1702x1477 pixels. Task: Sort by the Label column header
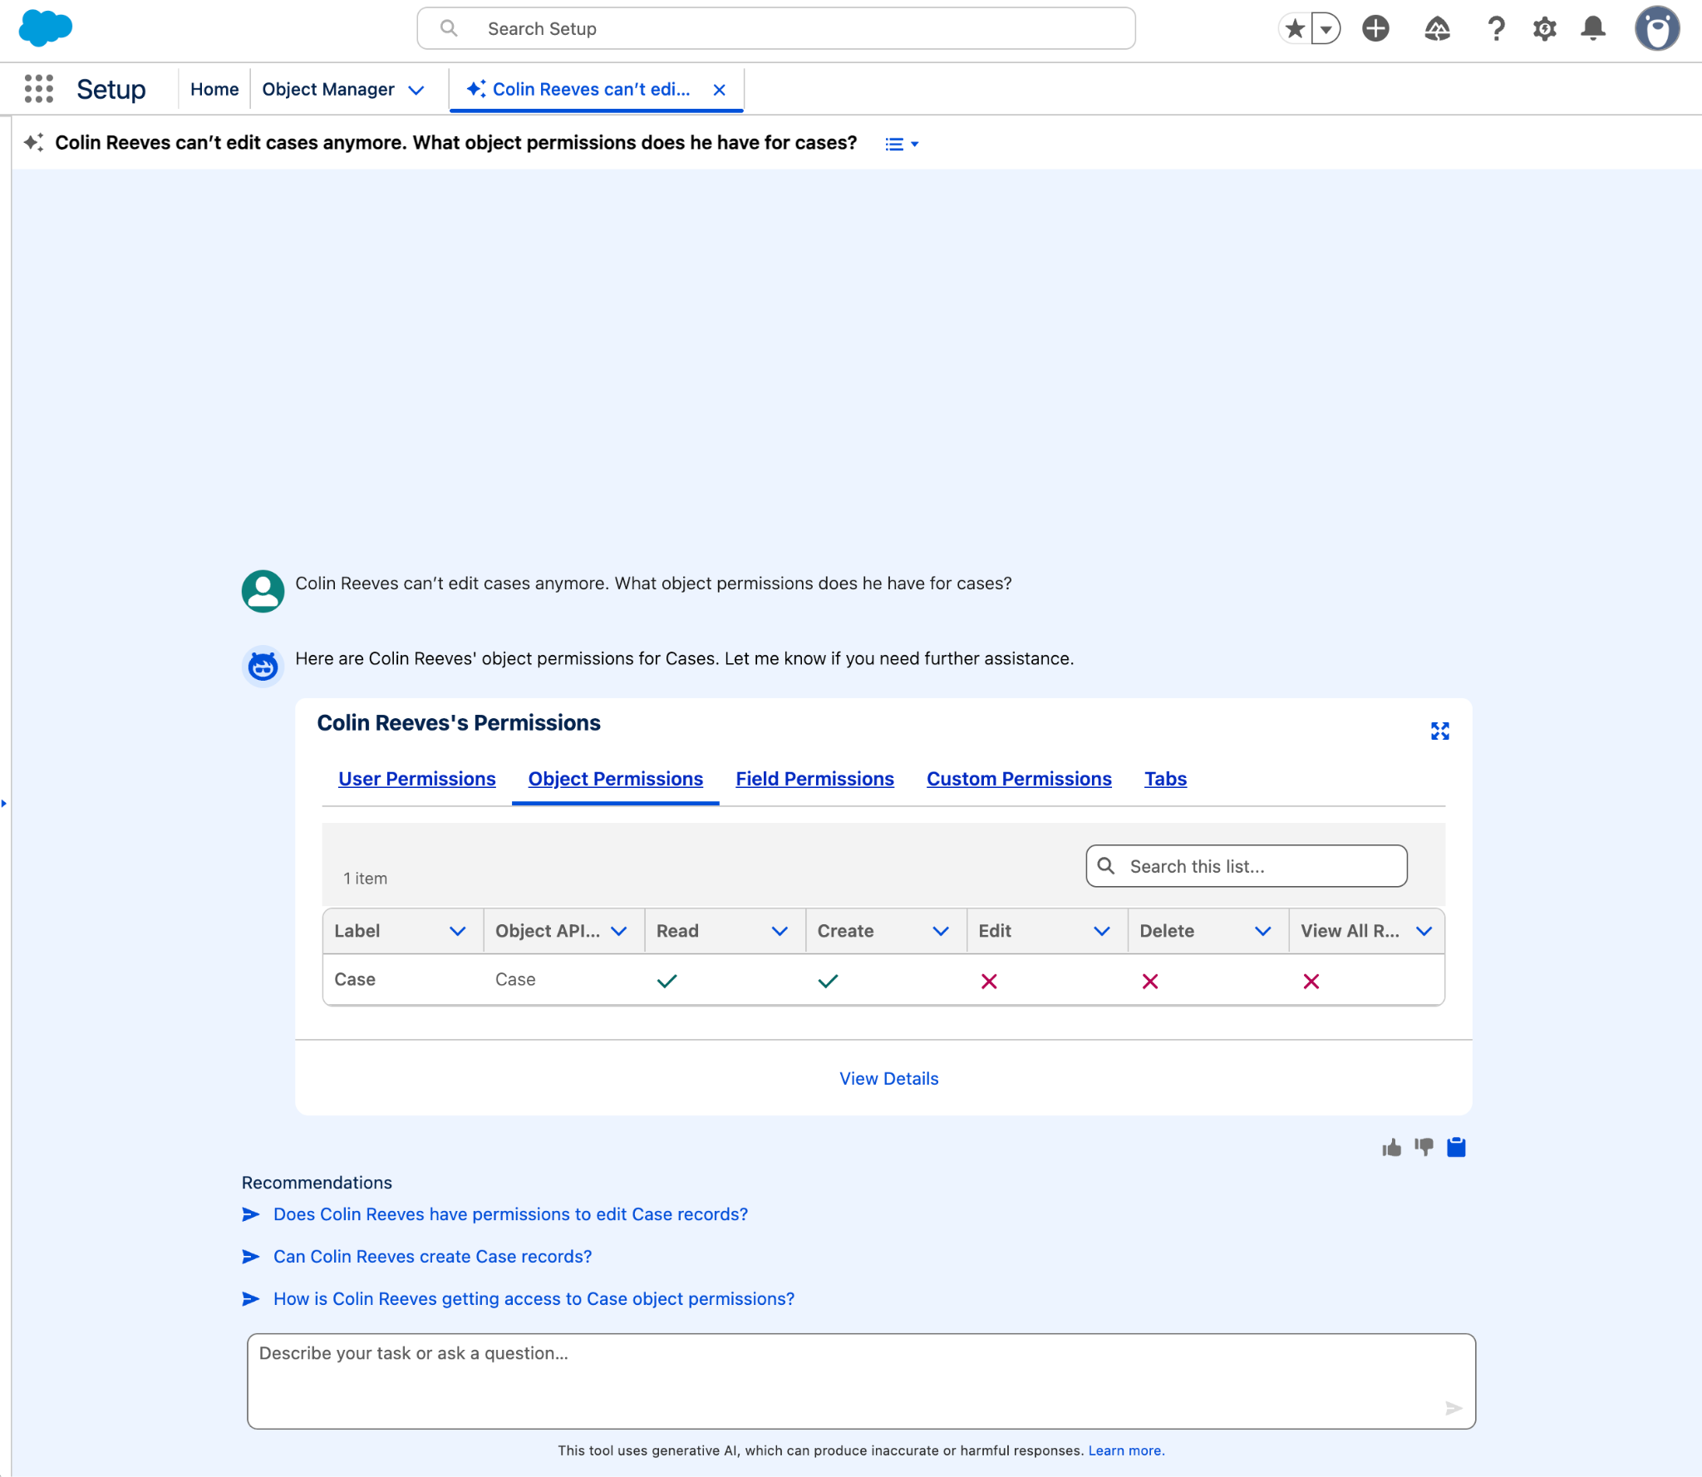point(357,931)
